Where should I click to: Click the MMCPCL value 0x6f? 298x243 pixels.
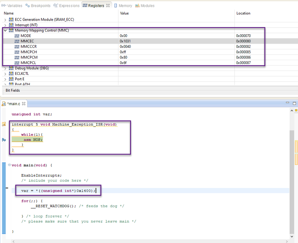click(123, 63)
